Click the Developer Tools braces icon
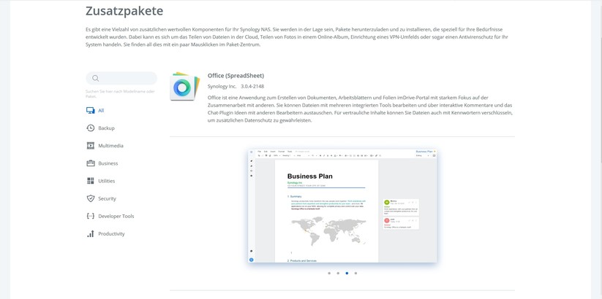Viewport: 602px width, 299px height. tap(90, 217)
